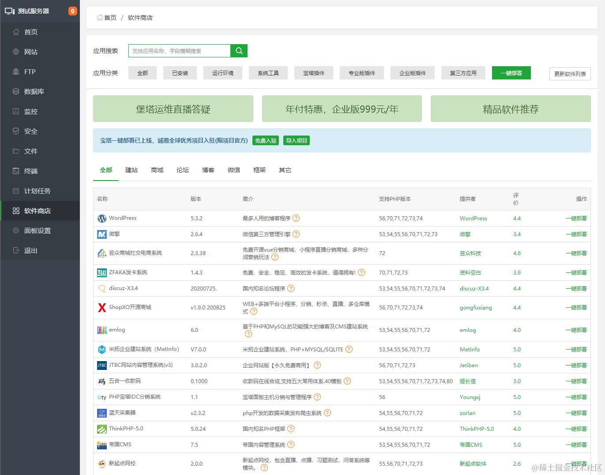Open 网站 in the sidebar
This screenshot has height=475, width=605.
[x=40, y=52]
